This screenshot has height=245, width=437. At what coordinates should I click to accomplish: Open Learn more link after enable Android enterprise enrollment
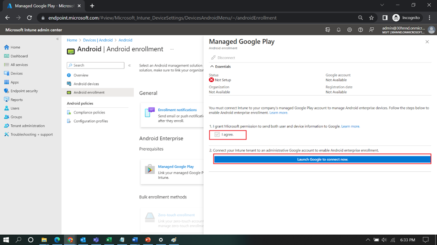click(x=279, y=113)
